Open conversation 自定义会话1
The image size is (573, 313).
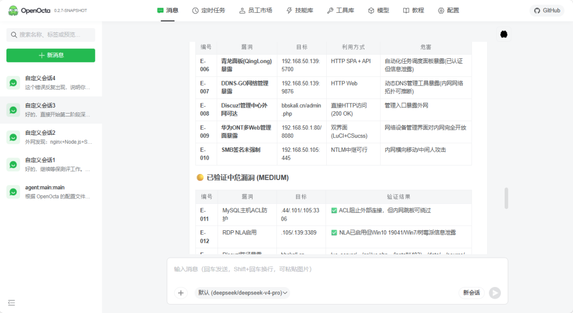51,164
